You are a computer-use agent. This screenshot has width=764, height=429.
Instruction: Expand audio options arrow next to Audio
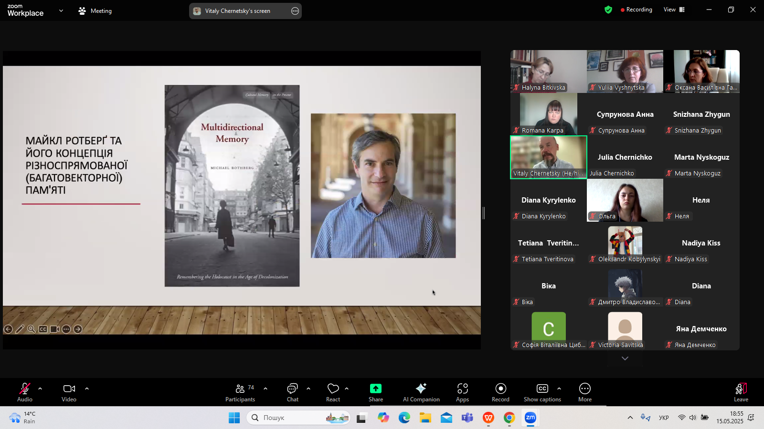40,388
